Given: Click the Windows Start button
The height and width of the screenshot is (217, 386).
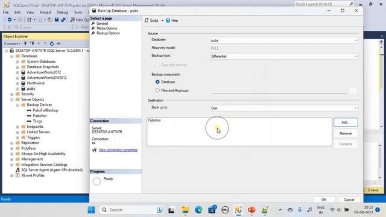Looking at the screenshot, I should tap(91, 210).
